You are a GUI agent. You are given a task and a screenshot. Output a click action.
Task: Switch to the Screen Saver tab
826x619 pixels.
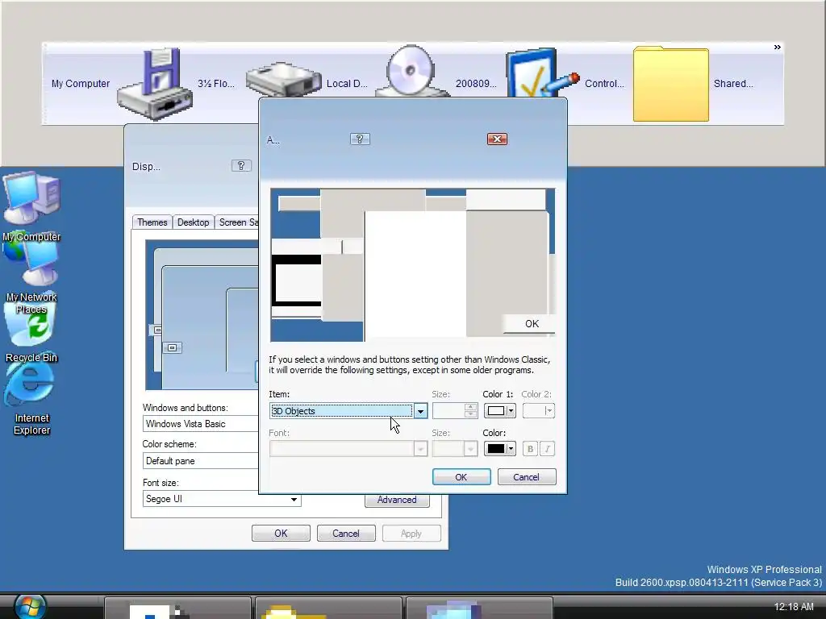[x=237, y=222]
